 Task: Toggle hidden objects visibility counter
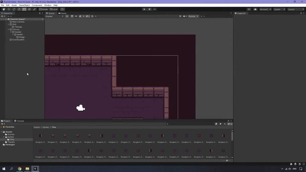pos(87,16)
